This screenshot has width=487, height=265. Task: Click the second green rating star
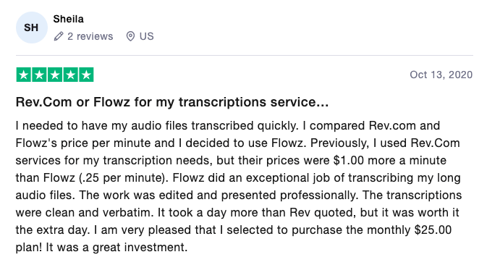click(40, 75)
